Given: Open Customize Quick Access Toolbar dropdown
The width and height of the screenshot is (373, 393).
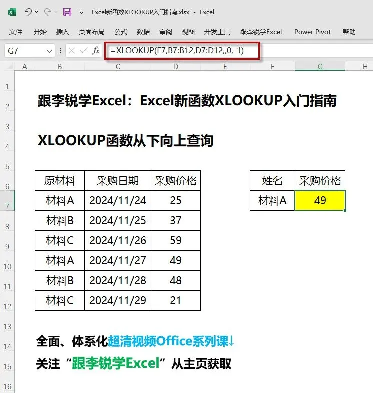Looking at the screenshot, I should (x=81, y=12).
